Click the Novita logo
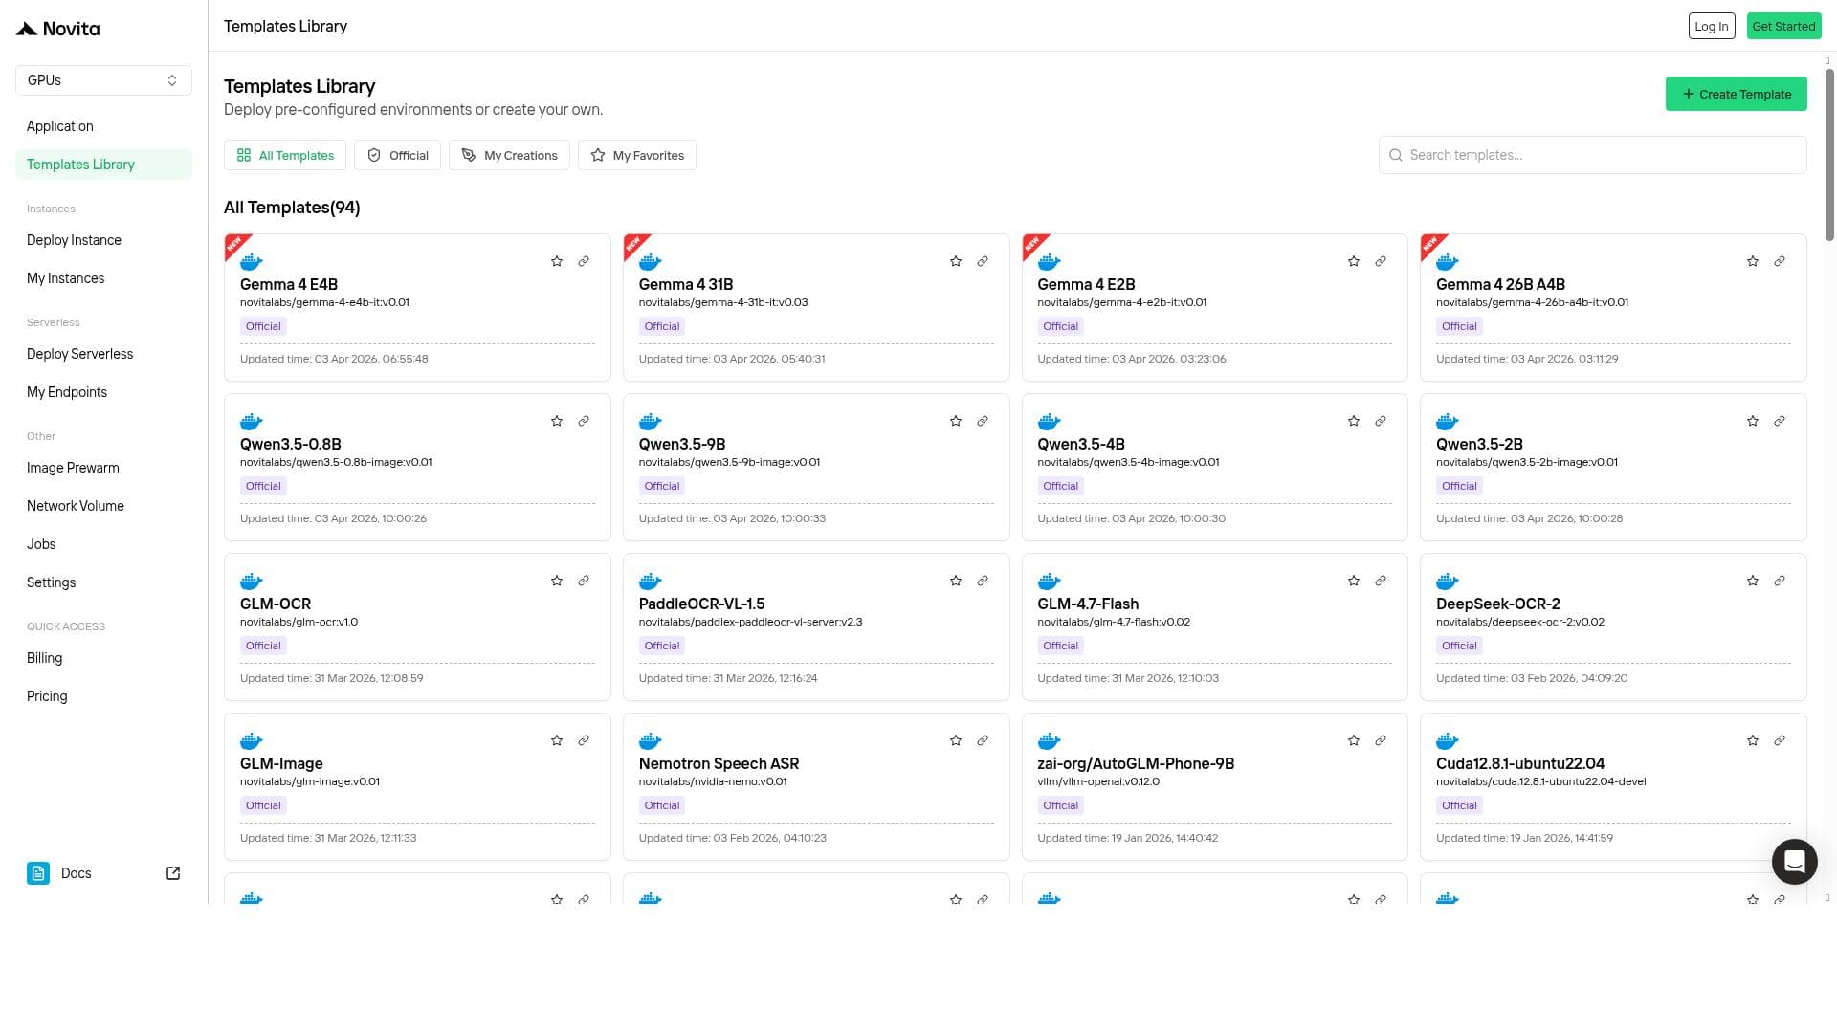The width and height of the screenshot is (1837, 1033). pos(58,29)
